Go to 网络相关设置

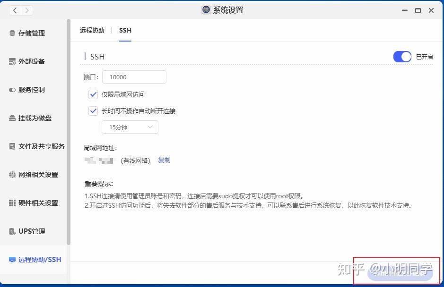pos(34,175)
